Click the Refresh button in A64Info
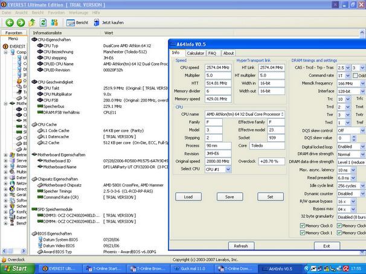366x274 pixels. (240, 246)
